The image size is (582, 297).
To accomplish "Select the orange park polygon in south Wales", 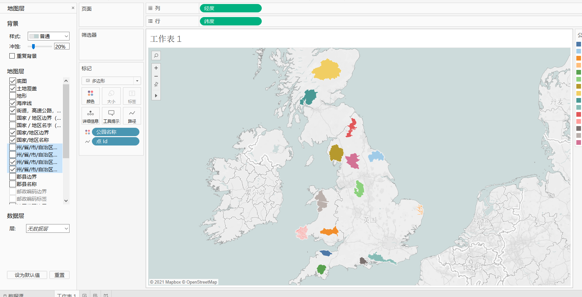I will (329, 231).
